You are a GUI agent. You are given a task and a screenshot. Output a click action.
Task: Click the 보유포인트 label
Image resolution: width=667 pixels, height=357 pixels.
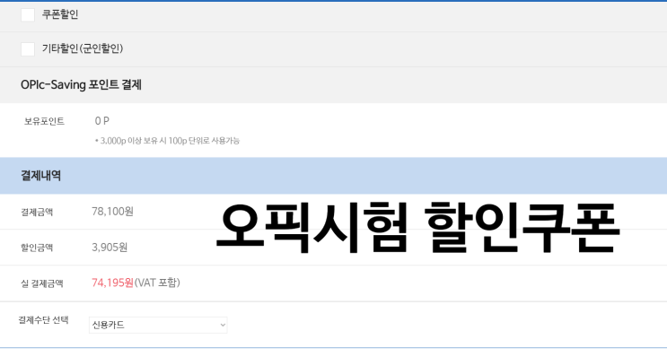pyautogui.click(x=44, y=121)
